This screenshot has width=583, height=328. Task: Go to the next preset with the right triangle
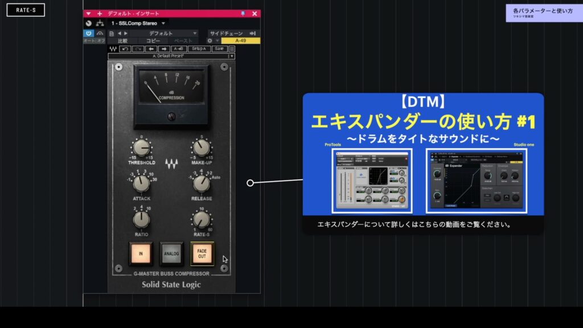tap(126, 34)
